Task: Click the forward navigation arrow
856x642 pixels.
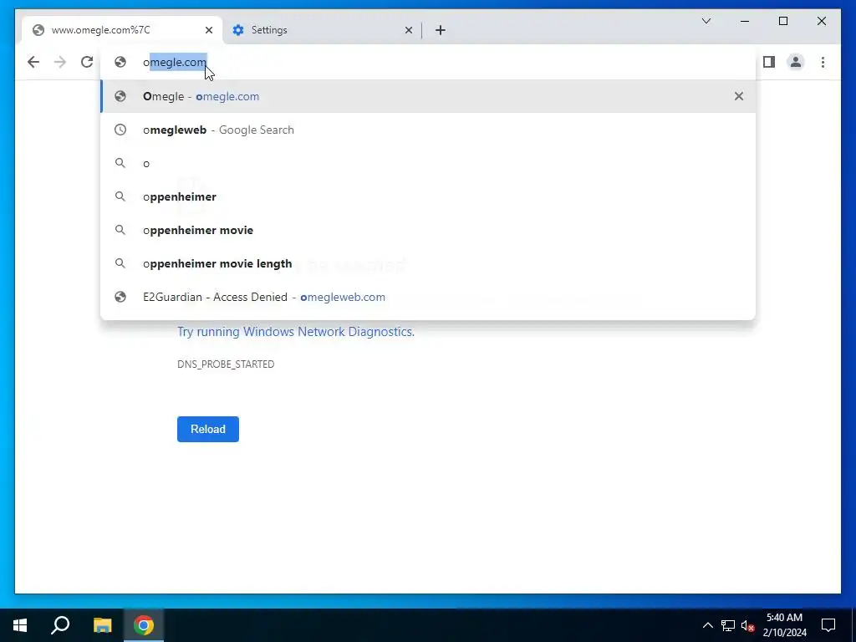Action: coord(60,62)
